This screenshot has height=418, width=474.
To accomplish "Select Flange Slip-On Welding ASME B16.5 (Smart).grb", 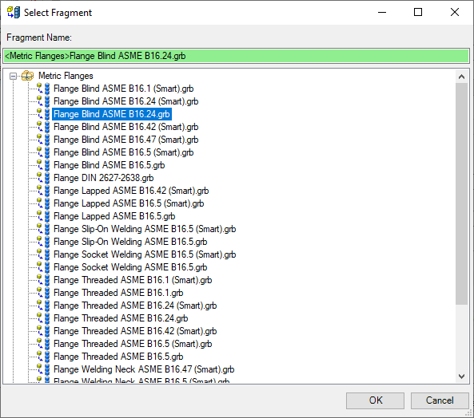I will tap(145, 229).
